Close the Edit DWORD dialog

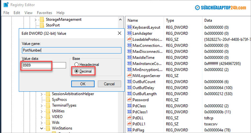point(119,33)
